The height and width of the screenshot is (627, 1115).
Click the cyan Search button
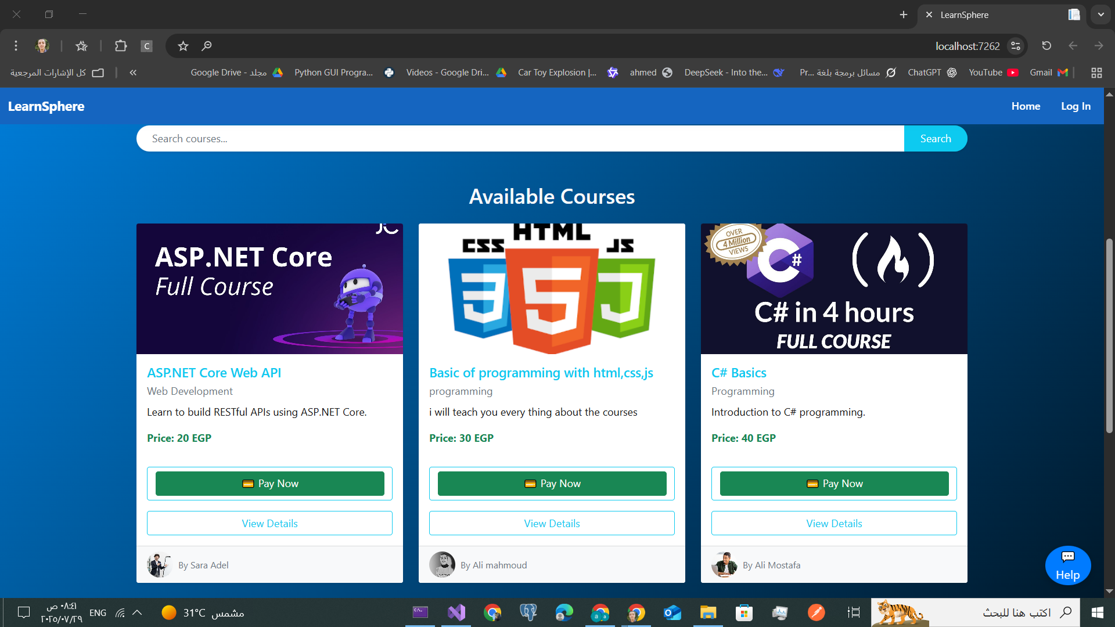tap(936, 139)
